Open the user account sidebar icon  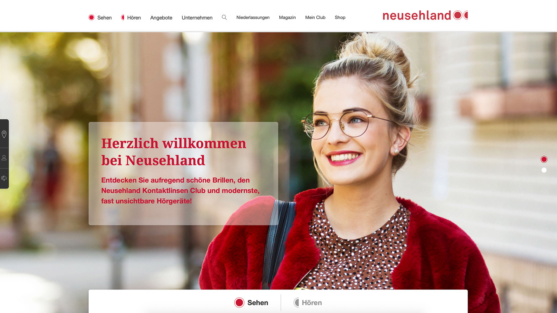(4, 158)
